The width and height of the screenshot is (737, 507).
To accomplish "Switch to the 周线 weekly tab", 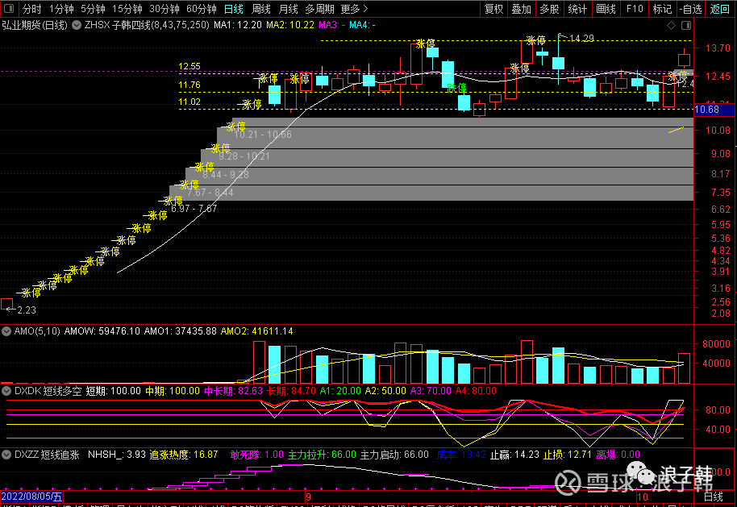I will click(x=260, y=10).
